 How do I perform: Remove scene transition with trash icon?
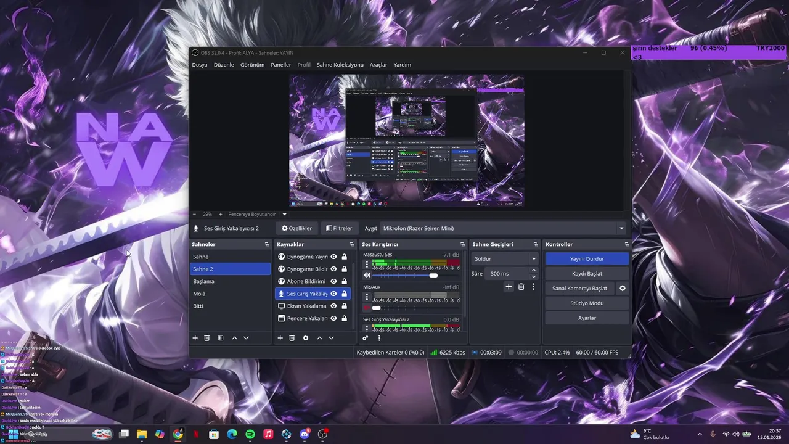point(521,287)
